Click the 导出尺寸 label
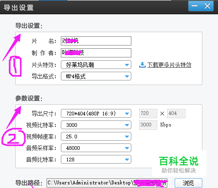The width and height of the screenshot is (218, 188). tap(44, 114)
